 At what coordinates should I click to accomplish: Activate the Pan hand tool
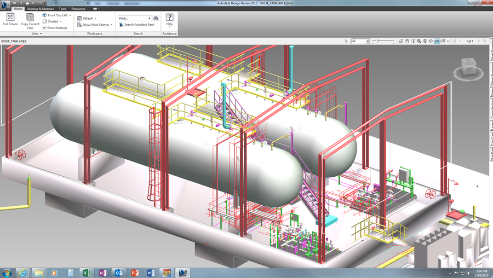point(407,41)
